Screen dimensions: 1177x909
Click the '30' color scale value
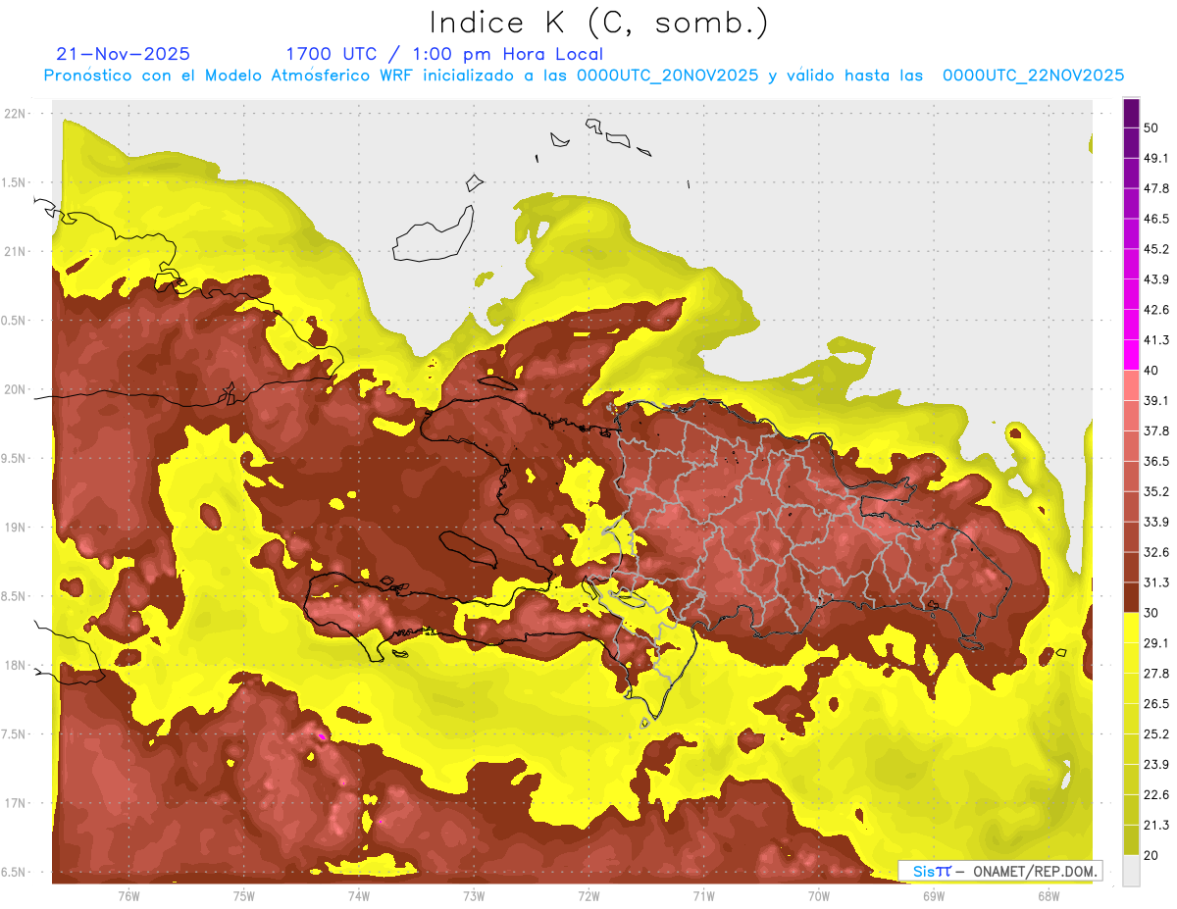(x=1151, y=613)
